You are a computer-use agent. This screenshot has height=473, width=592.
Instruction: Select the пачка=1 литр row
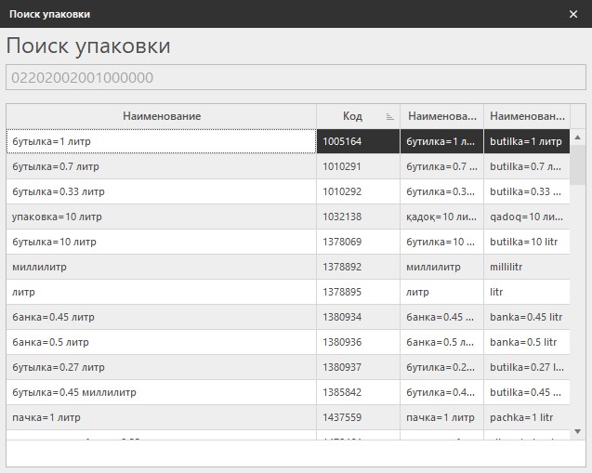pyautogui.click(x=162, y=418)
